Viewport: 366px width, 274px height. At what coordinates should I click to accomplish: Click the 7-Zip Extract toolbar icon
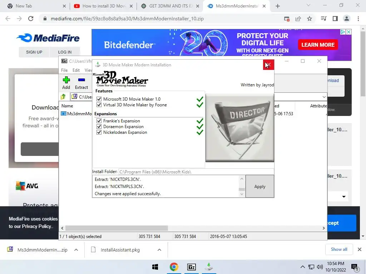(81, 83)
